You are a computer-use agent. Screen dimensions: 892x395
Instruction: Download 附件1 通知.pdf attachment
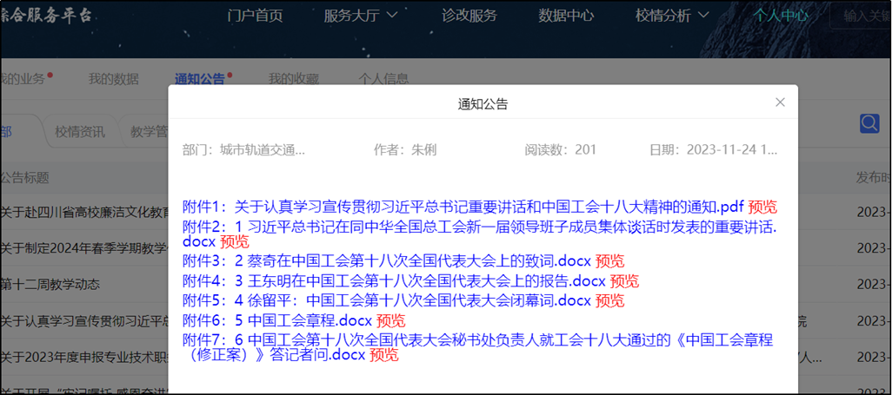(463, 207)
